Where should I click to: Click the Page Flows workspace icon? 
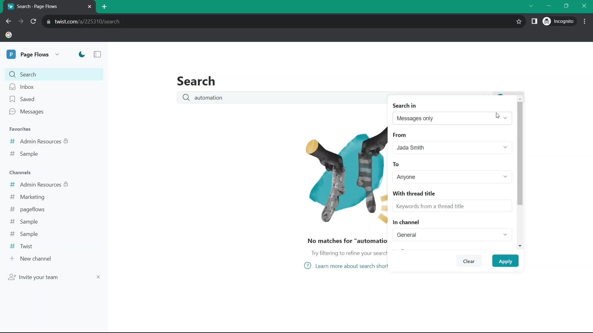click(11, 54)
